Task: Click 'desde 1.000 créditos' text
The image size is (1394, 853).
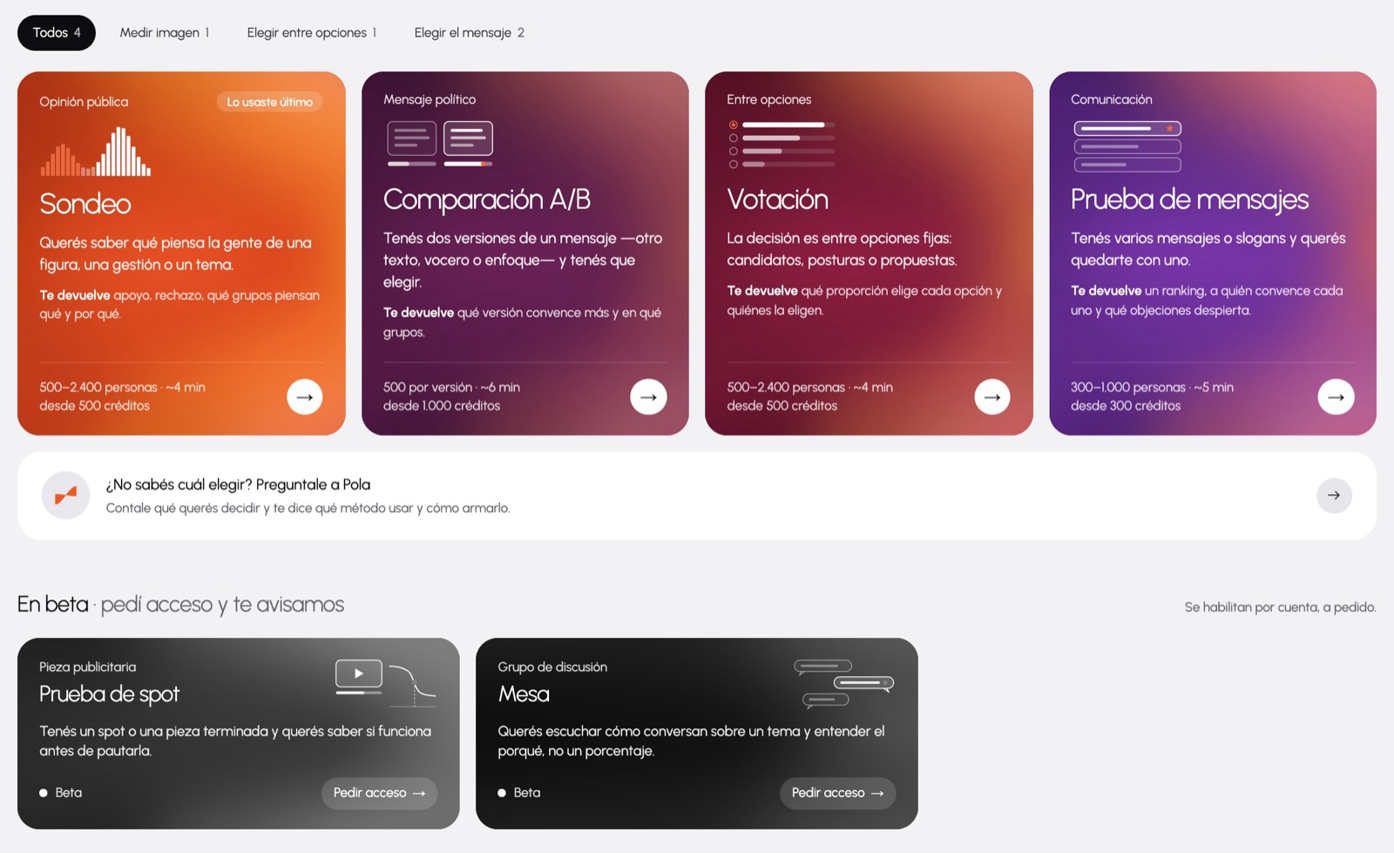Action: pyautogui.click(x=442, y=406)
